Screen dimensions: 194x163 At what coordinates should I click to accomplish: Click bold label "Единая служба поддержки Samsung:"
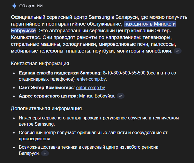point(60,73)
